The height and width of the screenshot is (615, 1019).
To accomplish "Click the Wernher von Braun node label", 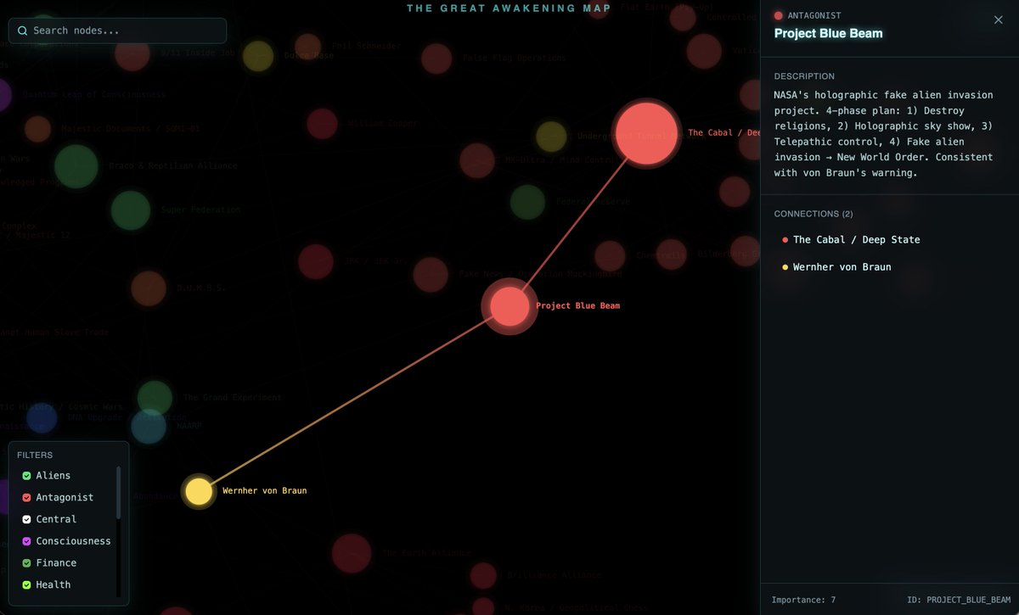I will point(264,490).
